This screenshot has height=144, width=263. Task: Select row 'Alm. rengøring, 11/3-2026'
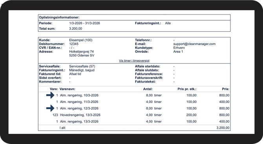(x=134, y=102)
